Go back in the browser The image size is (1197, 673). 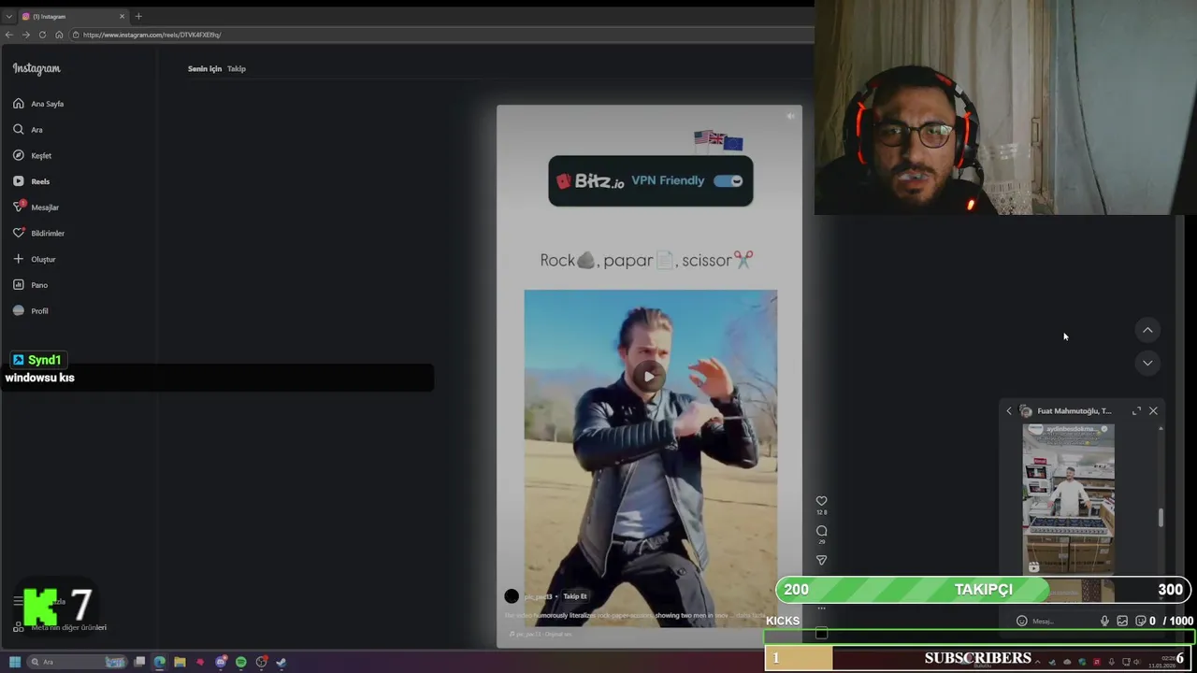point(8,35)
